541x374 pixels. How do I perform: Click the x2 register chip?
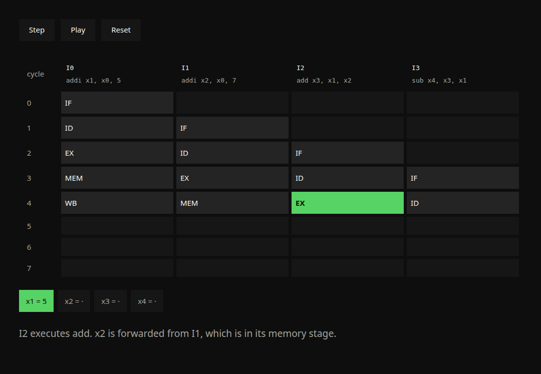(x=74, y=301)
